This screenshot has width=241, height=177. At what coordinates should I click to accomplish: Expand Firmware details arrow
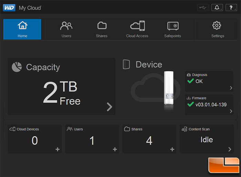pyautogui.click(x=231, y=111)
